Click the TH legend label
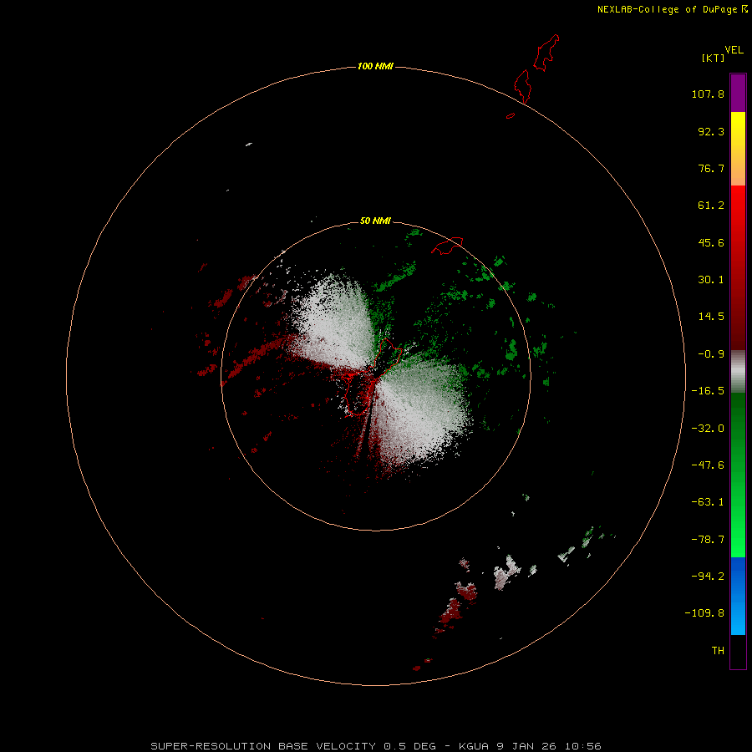Image resolution: width=752 pixels, height=752 pixels. (x=718, y=650)
